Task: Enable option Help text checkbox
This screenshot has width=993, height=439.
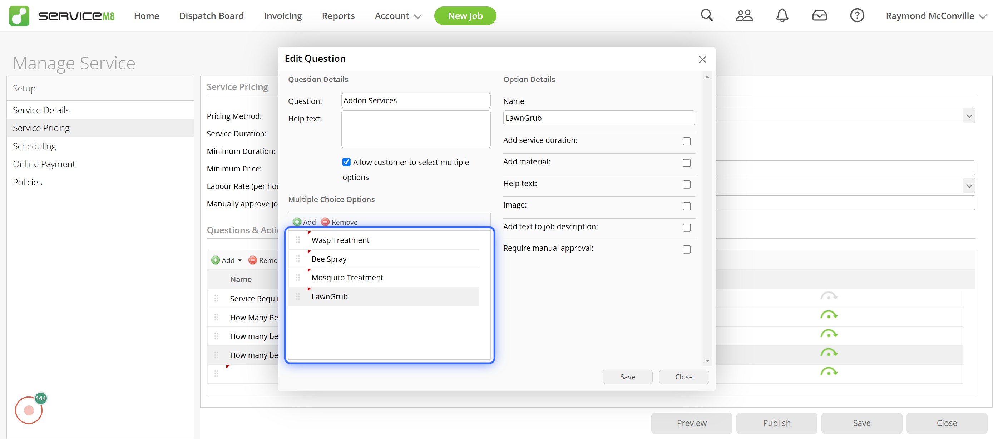Action: click(687, 184)
